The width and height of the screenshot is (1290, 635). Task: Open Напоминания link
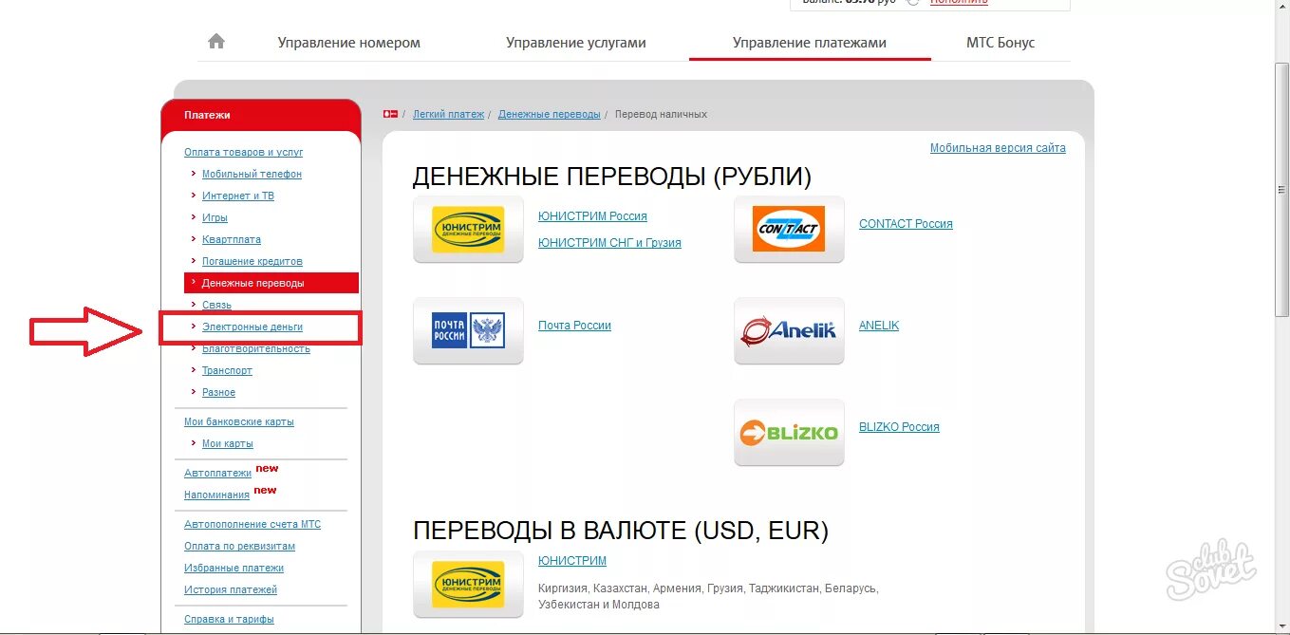pos(216,495)
